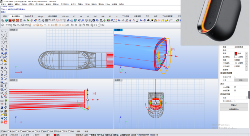Toggle the 四分点 (Quad) osnap checkbox
The image size is (250, 136).
(55, 131)
